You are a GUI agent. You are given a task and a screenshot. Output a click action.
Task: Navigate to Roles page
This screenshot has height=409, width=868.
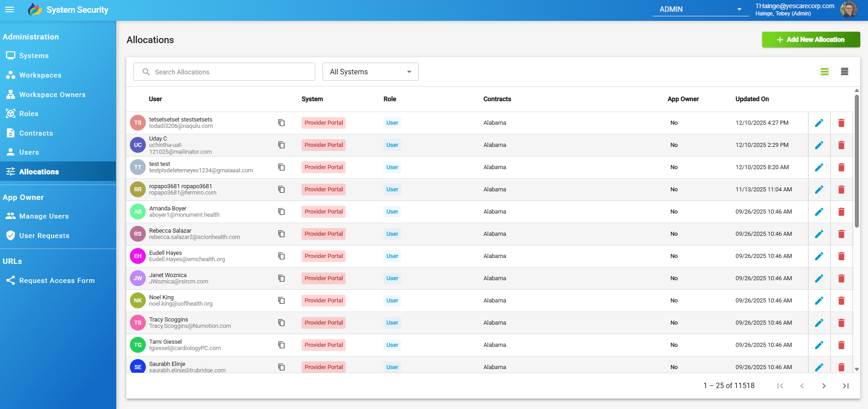[58, 114]
